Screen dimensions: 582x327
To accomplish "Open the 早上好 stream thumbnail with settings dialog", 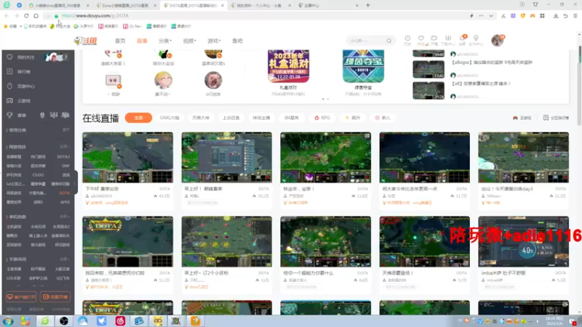I will click(226, 157).
